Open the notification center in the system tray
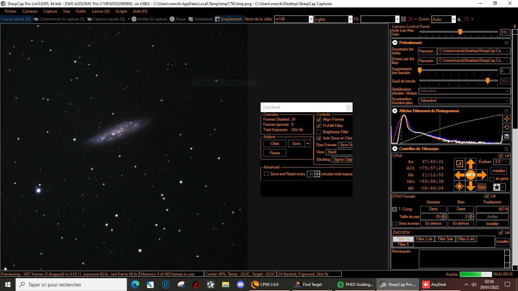The image size is (518, 291). pyautogui.click(x=507, y=284)
